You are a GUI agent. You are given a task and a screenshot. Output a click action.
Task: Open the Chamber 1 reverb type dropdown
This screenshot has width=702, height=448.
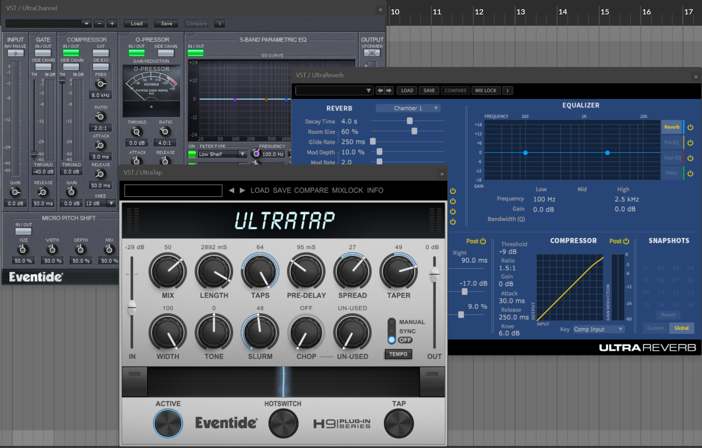coord(408,108)
